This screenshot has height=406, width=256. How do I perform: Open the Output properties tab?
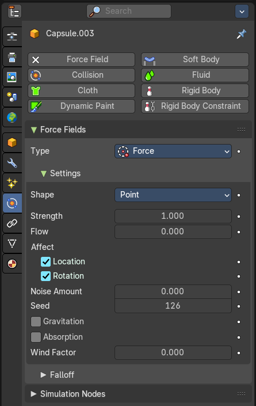pyautogui.click(x=12, y=56)
